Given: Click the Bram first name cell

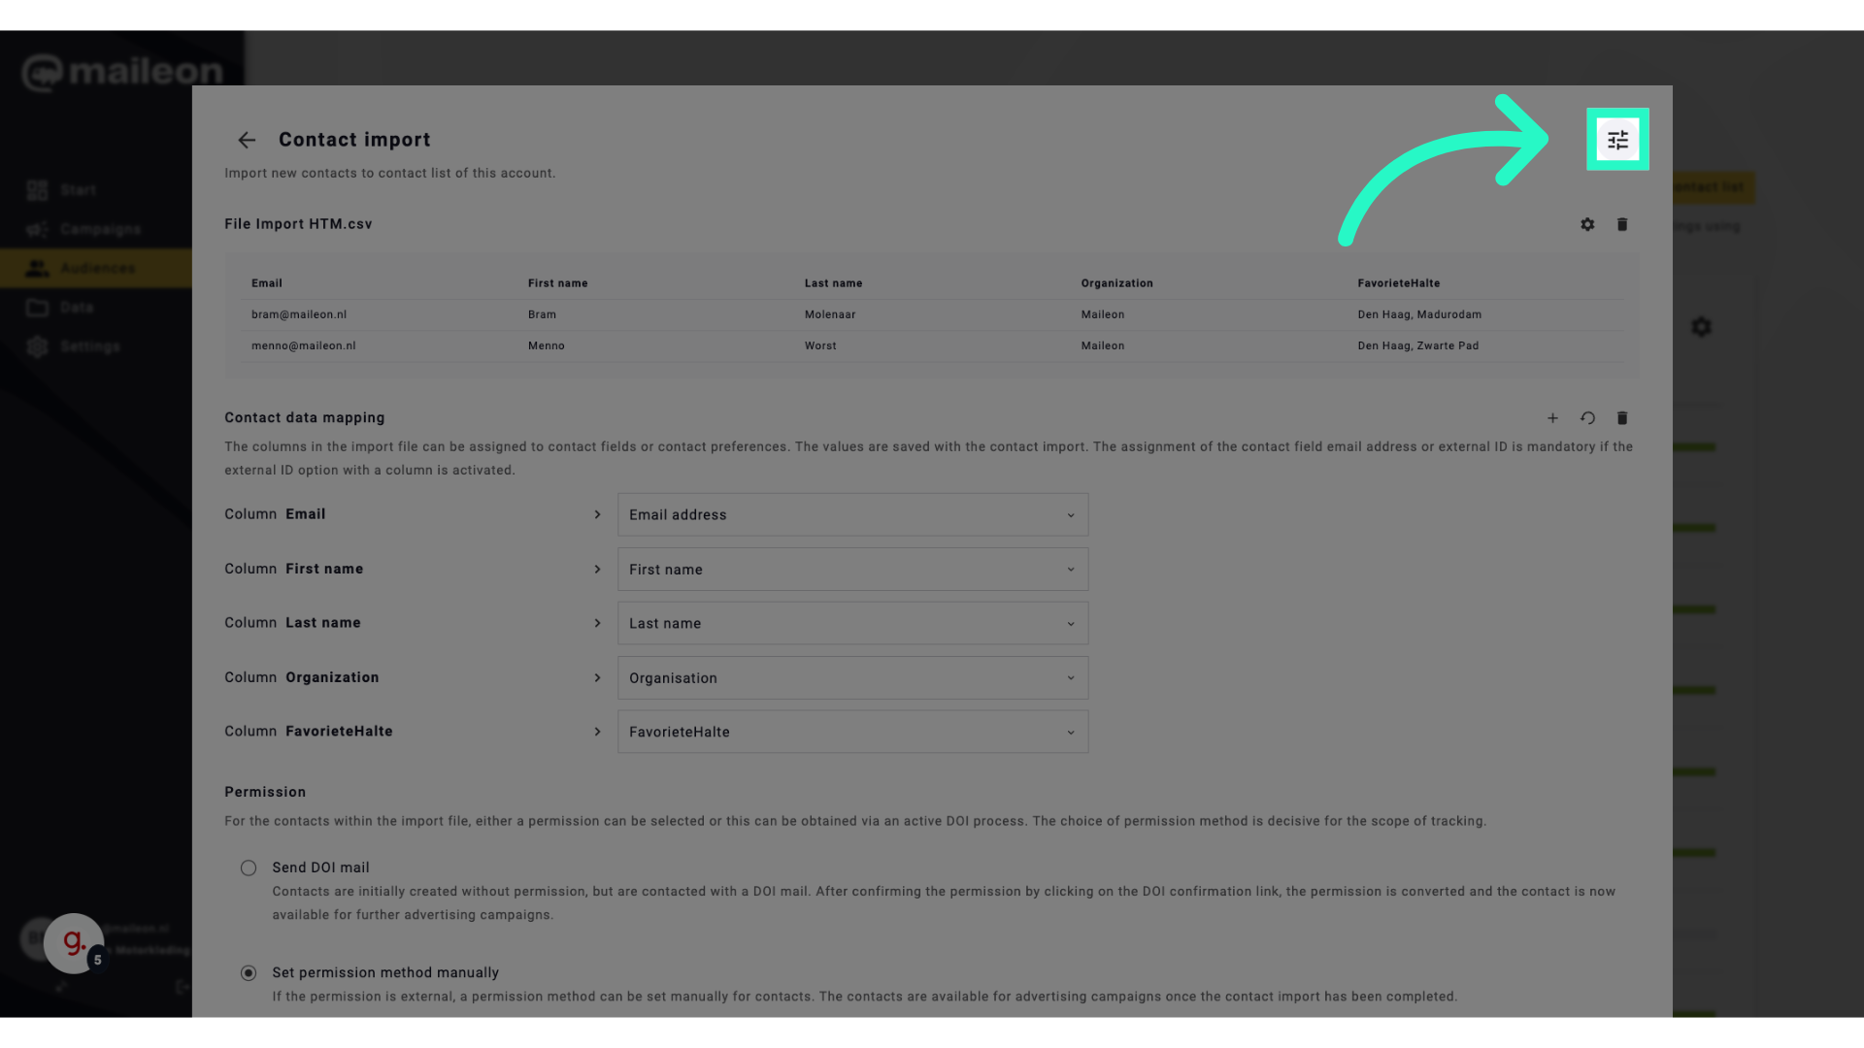Looking at the screenshot, I should 542,314.
